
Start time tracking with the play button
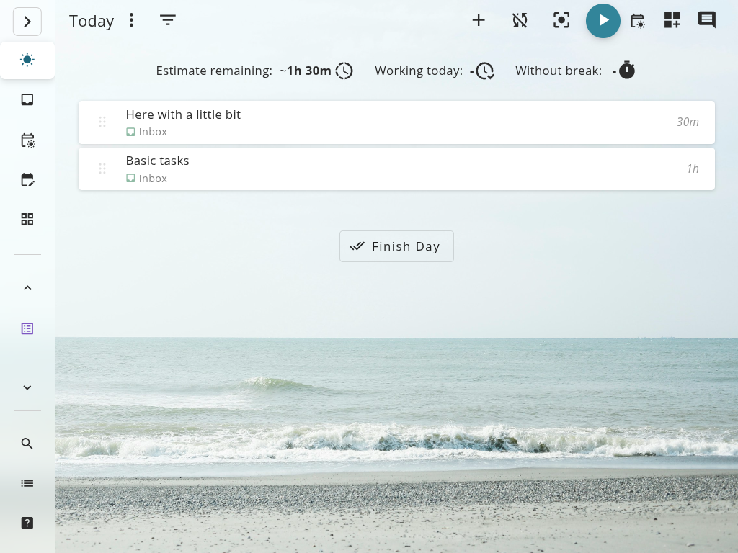pyautogui.click(x=603, y=21)
